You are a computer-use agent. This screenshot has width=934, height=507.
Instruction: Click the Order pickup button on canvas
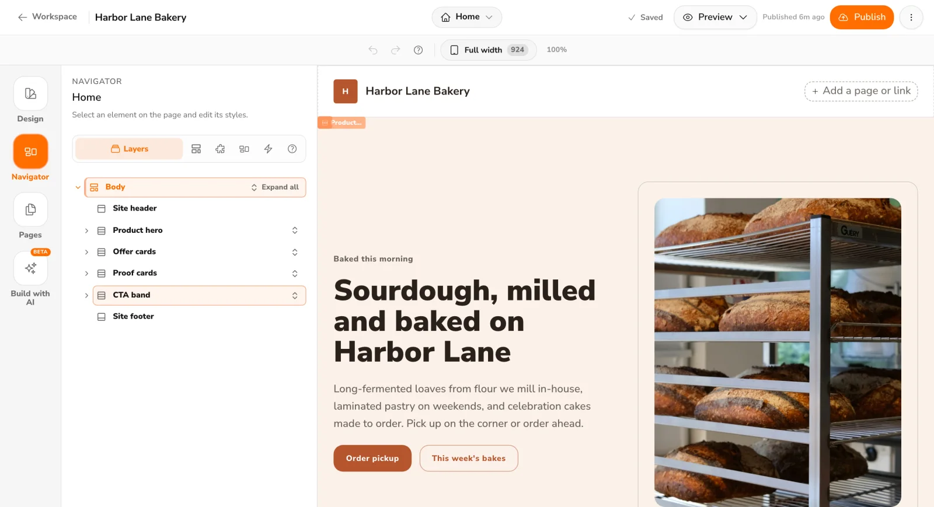[372, 459]
